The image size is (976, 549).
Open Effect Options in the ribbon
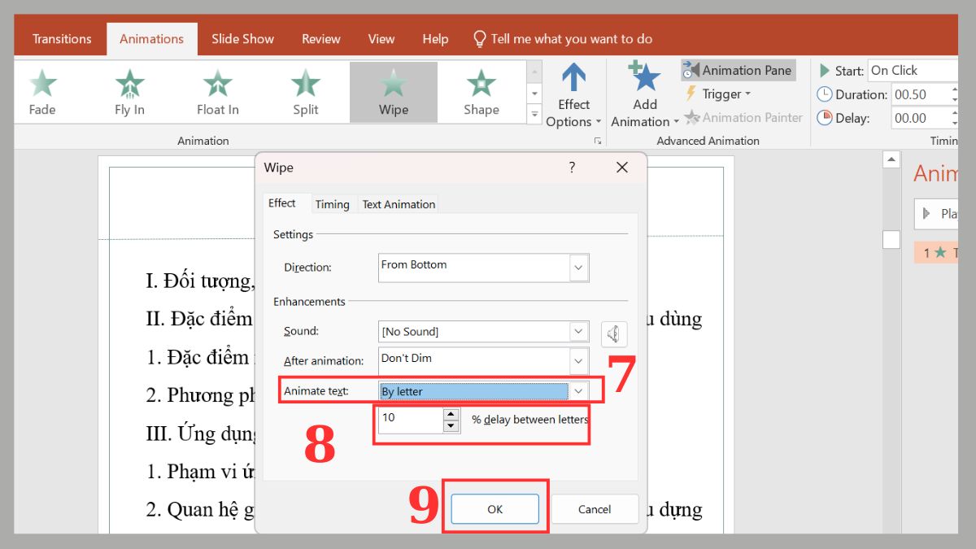(573, 92)
